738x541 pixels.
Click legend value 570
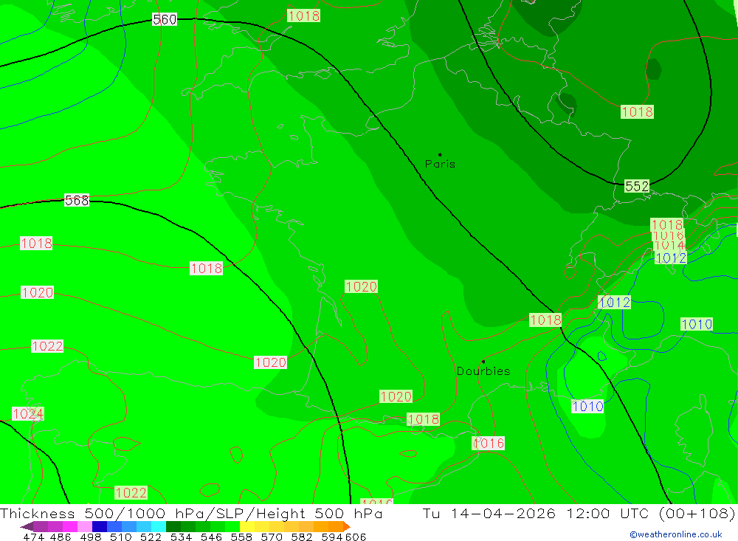(272, 537)
